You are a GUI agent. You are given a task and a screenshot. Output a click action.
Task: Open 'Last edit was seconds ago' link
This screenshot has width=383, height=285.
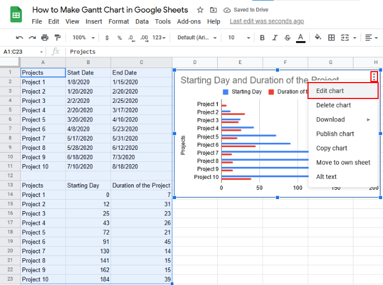[x=267, y=21]
